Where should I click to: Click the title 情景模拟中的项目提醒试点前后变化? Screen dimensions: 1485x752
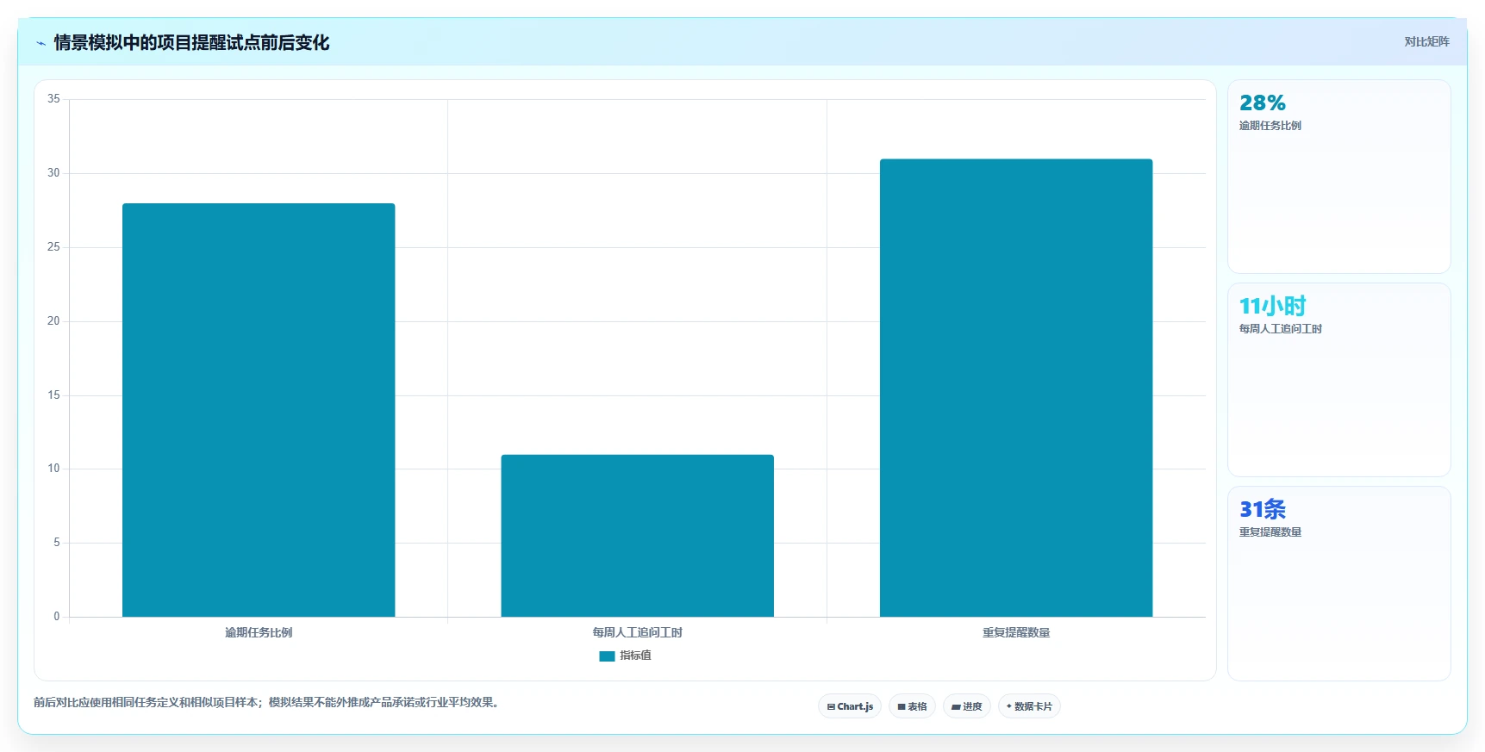191,43
